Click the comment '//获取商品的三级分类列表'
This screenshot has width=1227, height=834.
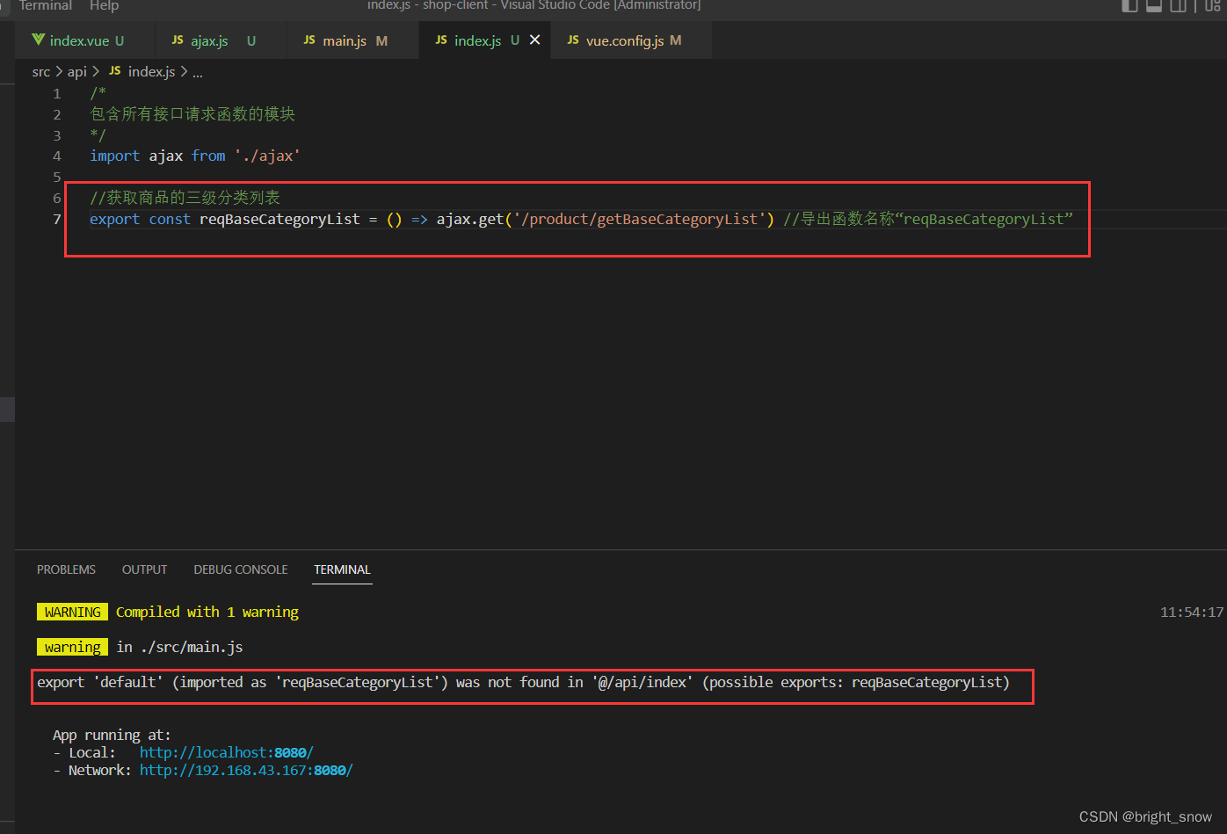(x=185, y=199)
